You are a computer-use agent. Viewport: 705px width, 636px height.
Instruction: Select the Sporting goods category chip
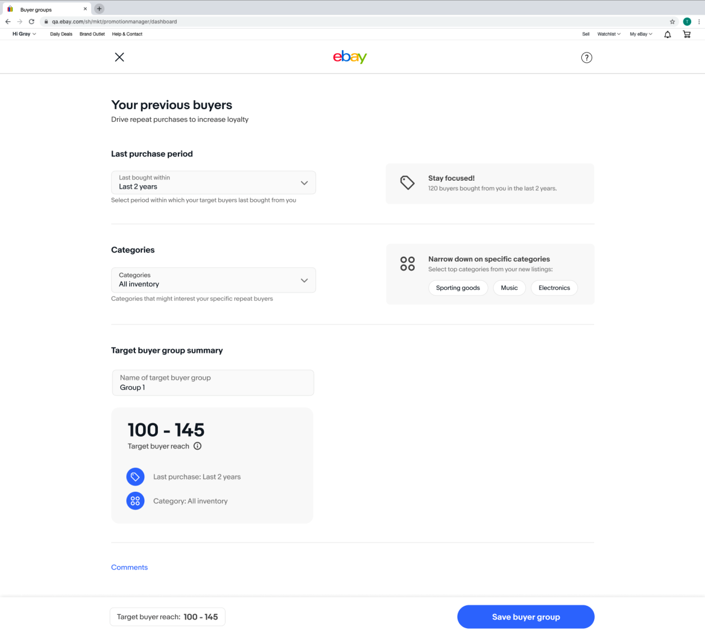point(458,288)
